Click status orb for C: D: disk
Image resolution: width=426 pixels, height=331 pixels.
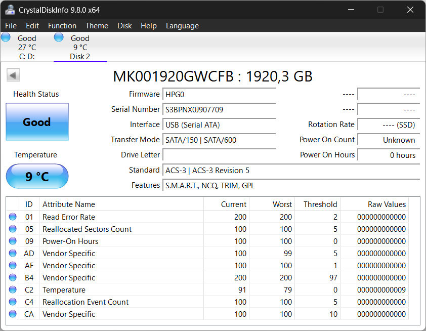[x=6, y=37]
